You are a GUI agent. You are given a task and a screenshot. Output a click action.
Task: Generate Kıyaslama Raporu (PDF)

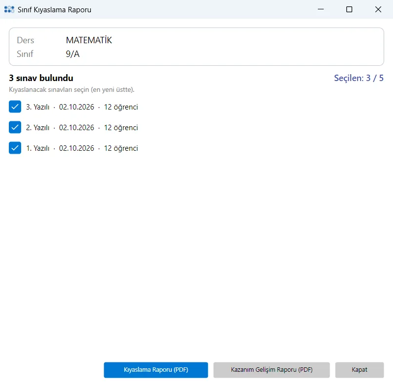point(156,370)
